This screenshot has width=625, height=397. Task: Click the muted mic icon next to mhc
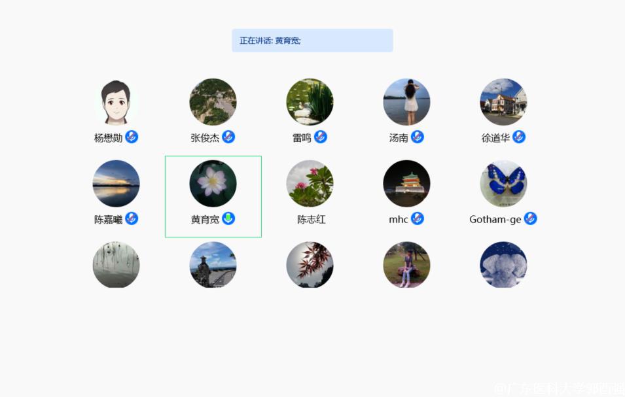click(418, 218)
